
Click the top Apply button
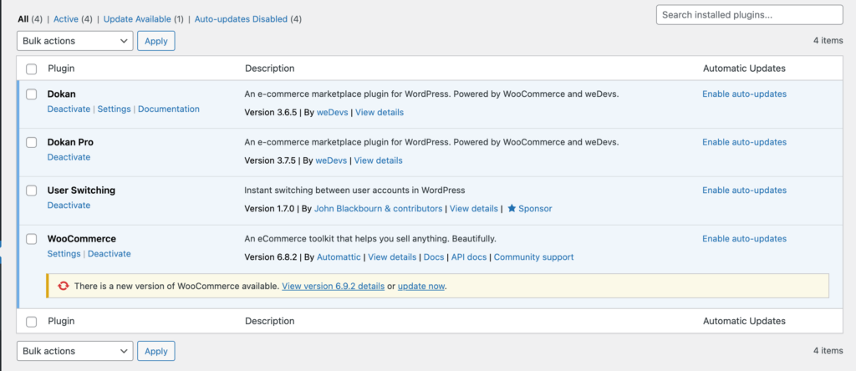pyautogui.click(x=156, y=41)
